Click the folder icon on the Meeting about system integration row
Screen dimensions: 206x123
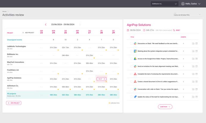pyautogui.click(x=193, y=51)
